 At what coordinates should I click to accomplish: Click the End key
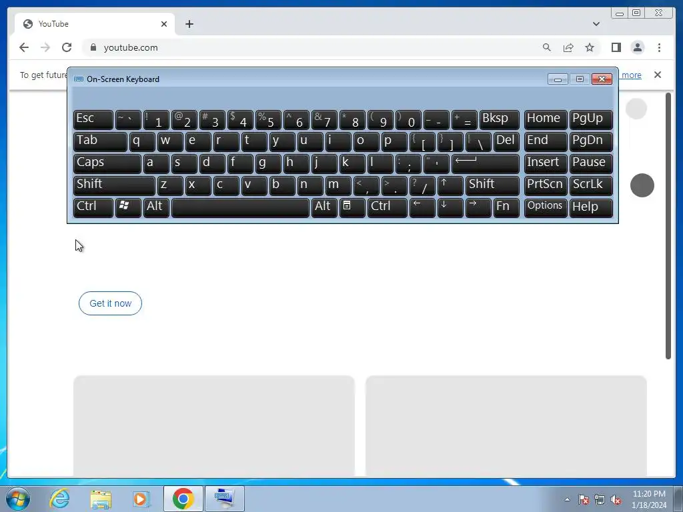click(x=546, y=141)
